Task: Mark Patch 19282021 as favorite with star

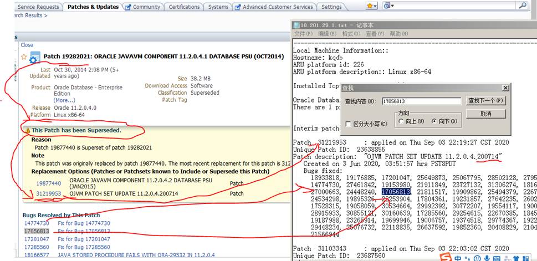Action: 24,57
